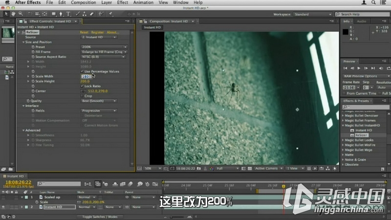Image resolution: width=391 pixels, height=220 pixels.
Task: Click the Quality stopwatch icon
Action: coord(28,101)
